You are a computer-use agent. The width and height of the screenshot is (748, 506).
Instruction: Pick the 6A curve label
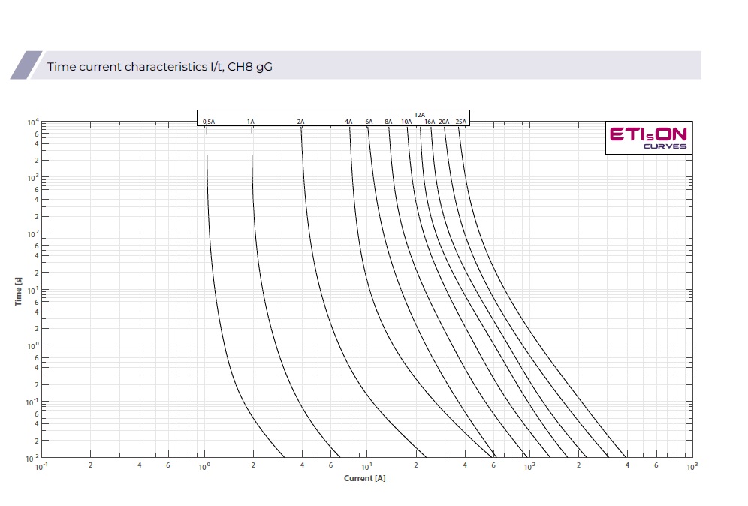tap(369, 122)
